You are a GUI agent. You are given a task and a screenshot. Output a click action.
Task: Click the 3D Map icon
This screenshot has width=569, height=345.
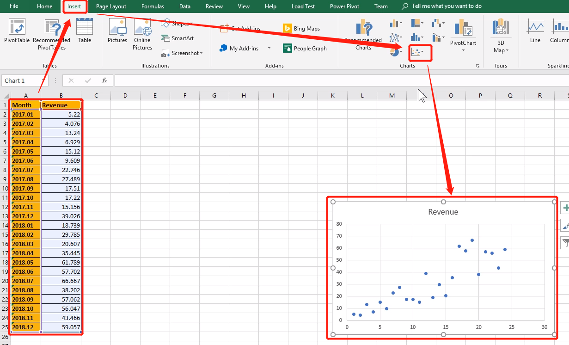501,27
